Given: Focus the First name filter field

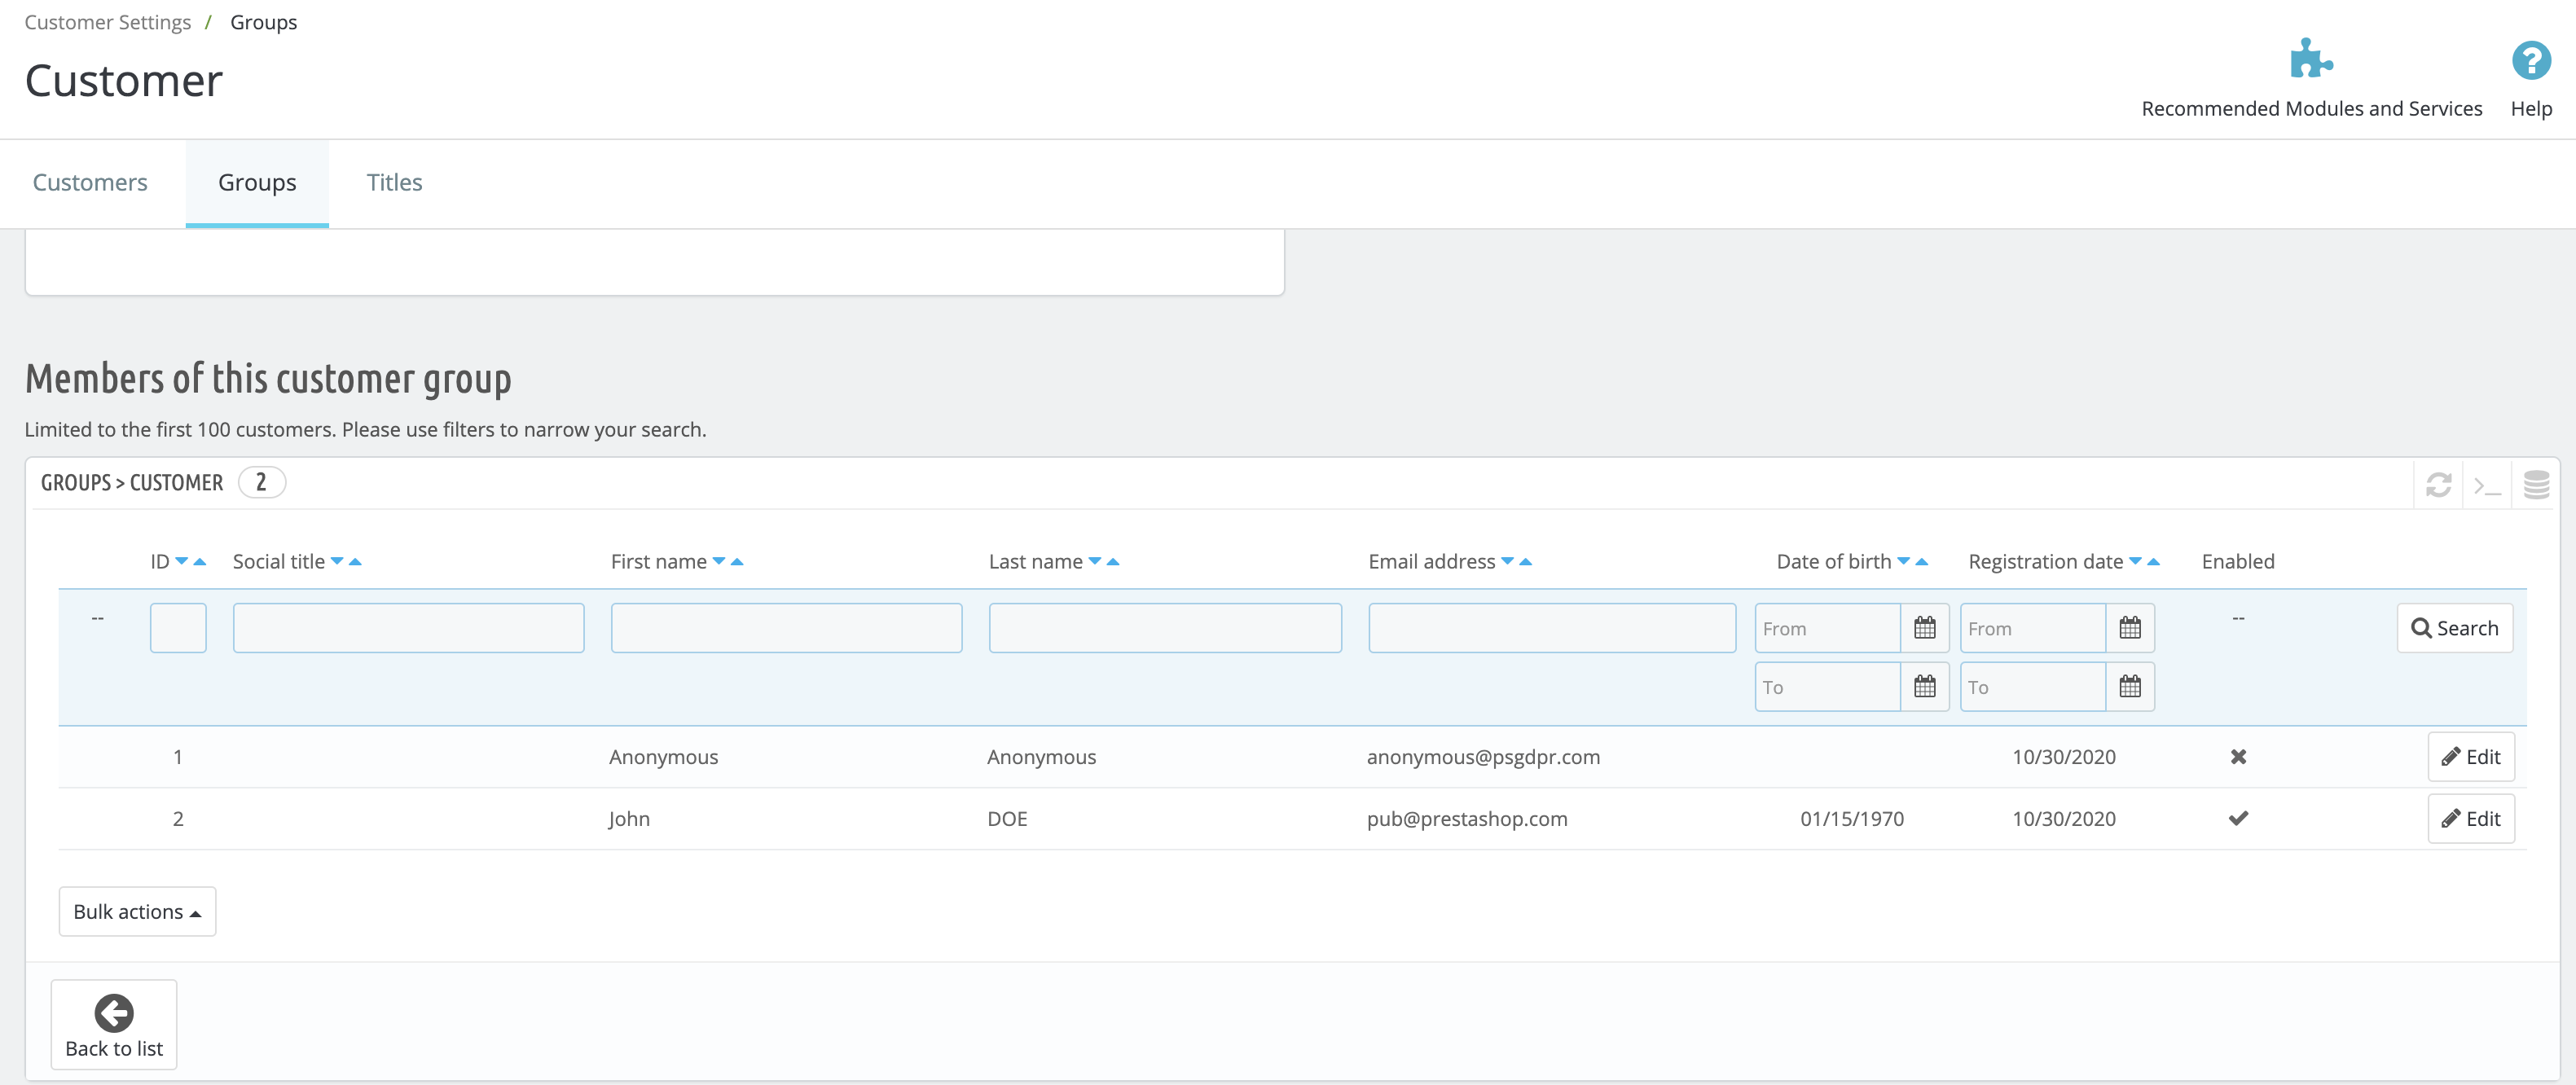Looking at the screenshot, I should click(786, 628).
